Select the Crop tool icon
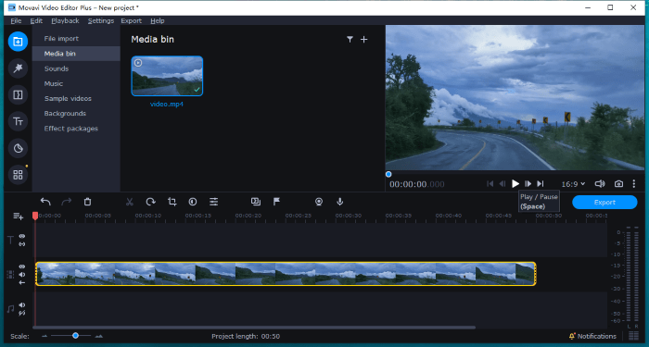The width and height of the screenshot is (649, 347). [x=172, y=202]
